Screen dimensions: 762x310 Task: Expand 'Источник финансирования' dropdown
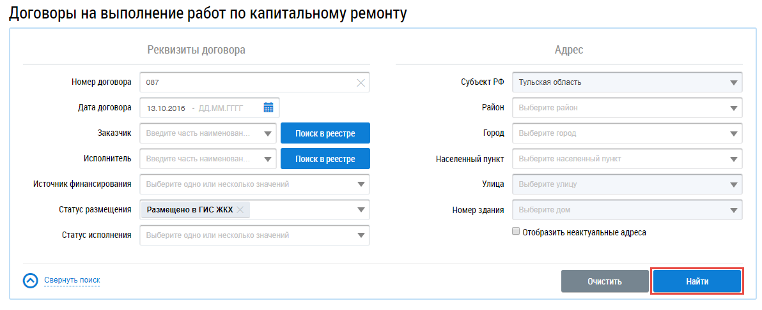(x=361, y=184)
